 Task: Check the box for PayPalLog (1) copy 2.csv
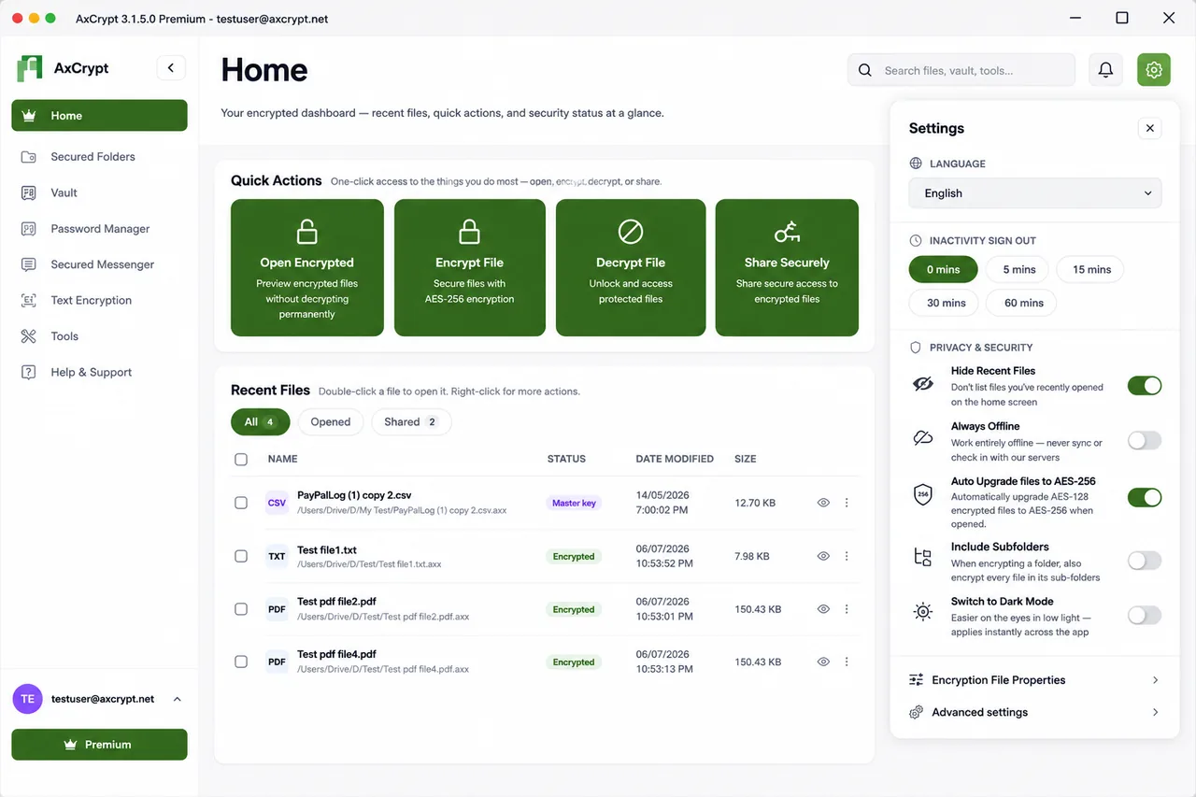[x=241, y=503]
